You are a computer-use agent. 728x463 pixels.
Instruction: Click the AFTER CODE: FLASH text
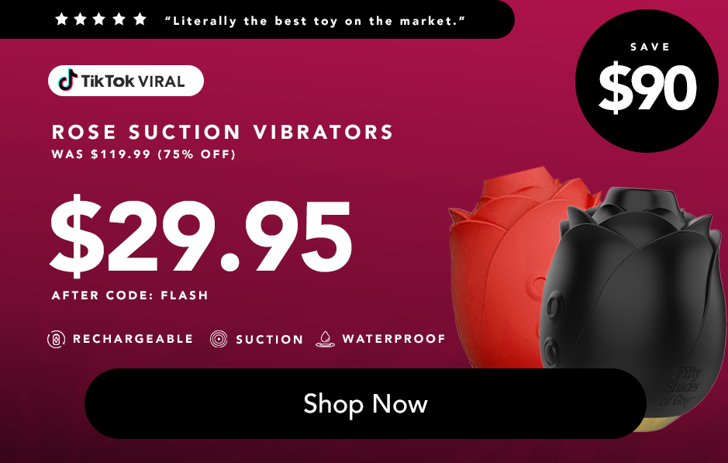(x=130, y=295)
